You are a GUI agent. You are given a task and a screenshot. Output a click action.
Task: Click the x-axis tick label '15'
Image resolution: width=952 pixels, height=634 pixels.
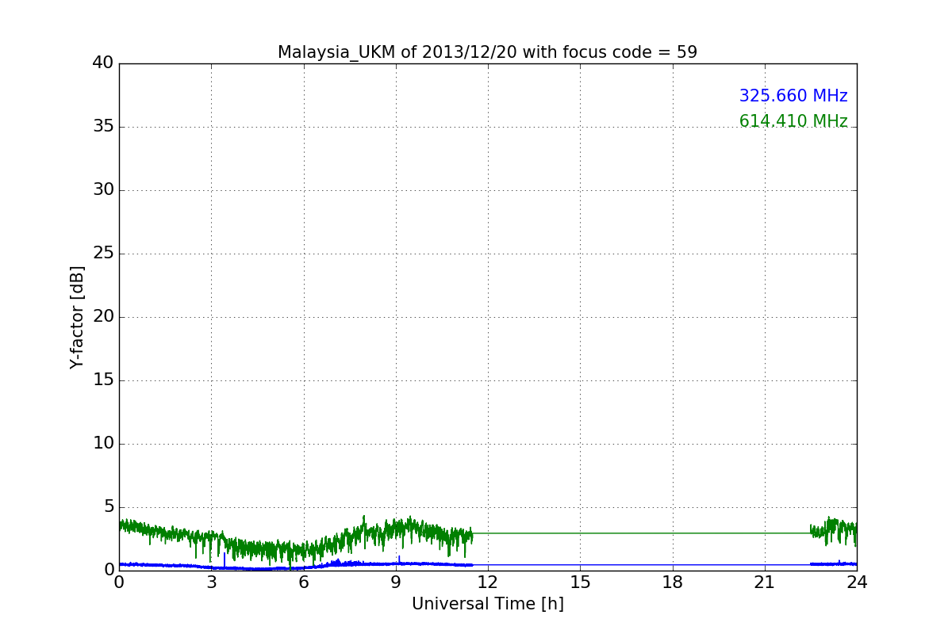point(580,582)
